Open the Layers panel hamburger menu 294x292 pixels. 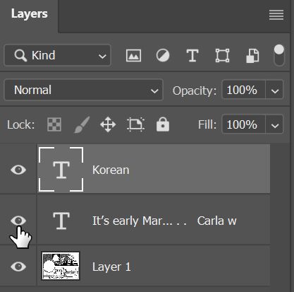(276, 15)
